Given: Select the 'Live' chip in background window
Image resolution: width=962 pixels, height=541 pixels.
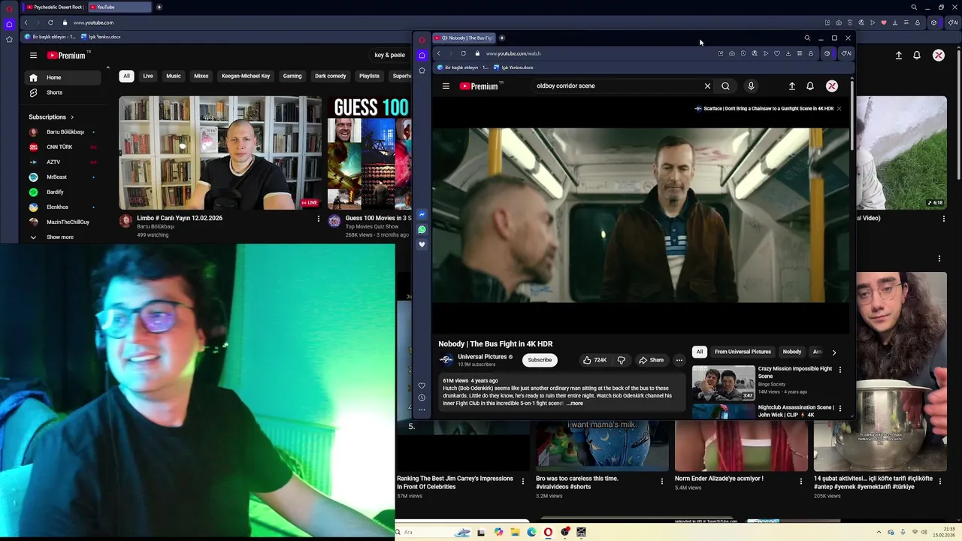Looking at the screenshot, I should [148, 76].
